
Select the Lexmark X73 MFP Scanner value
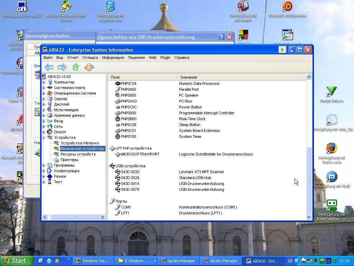202,172
